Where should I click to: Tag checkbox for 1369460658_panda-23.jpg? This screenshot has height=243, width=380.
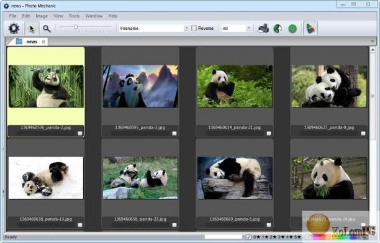174,225
